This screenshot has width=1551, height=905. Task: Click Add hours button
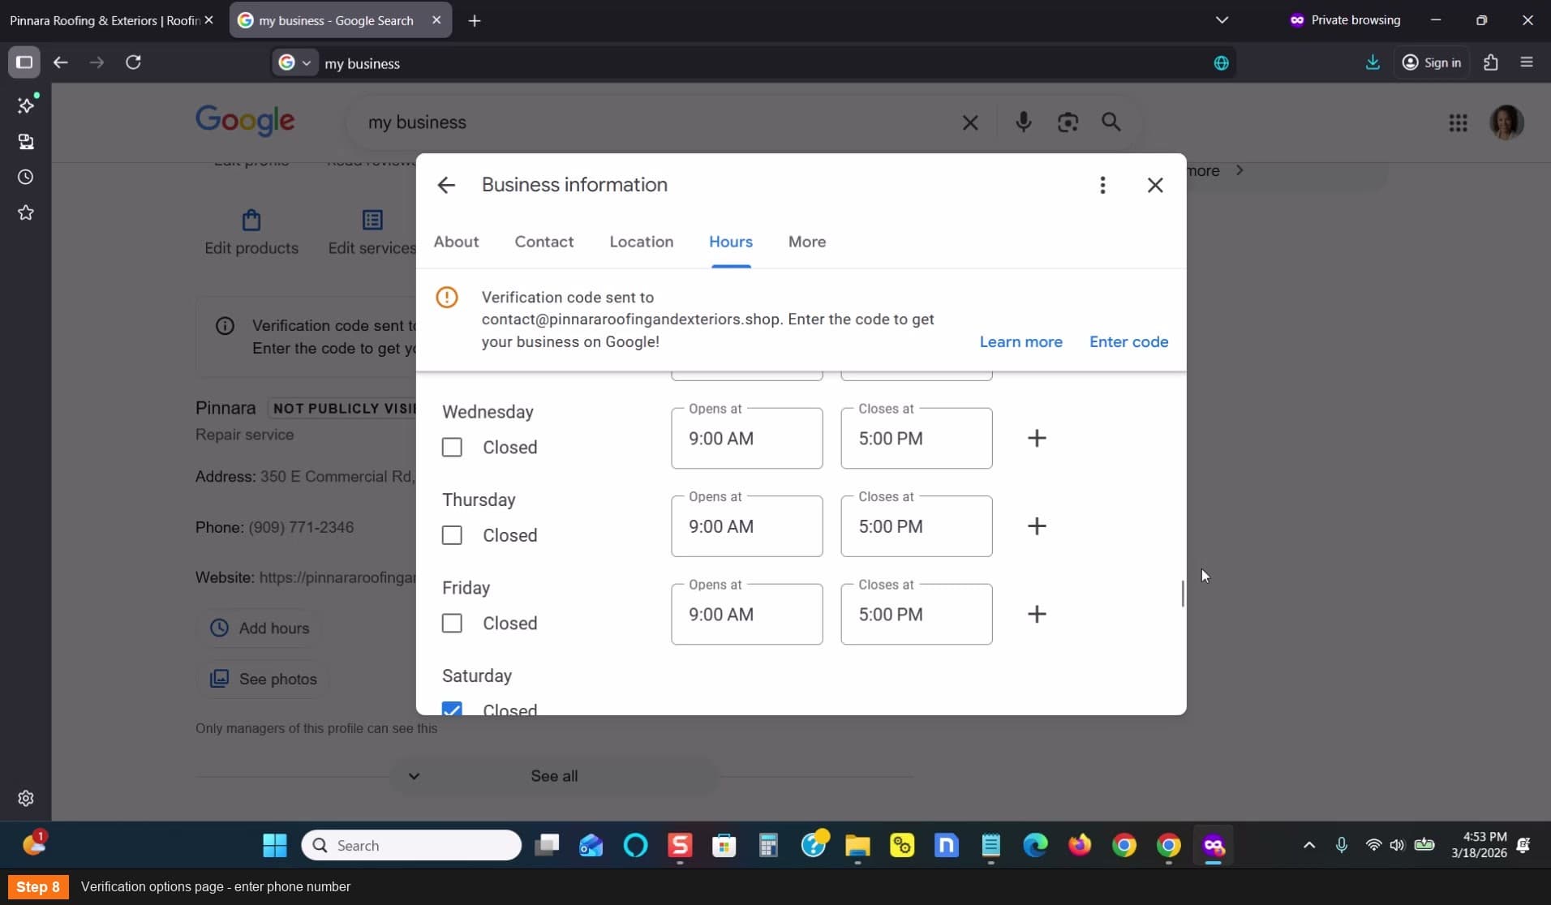click(x=260, y=628)
